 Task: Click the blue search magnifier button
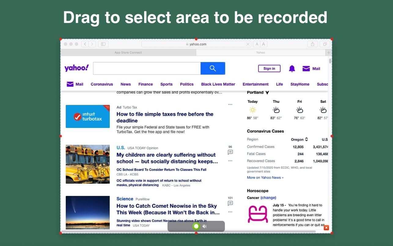[213, 68]
